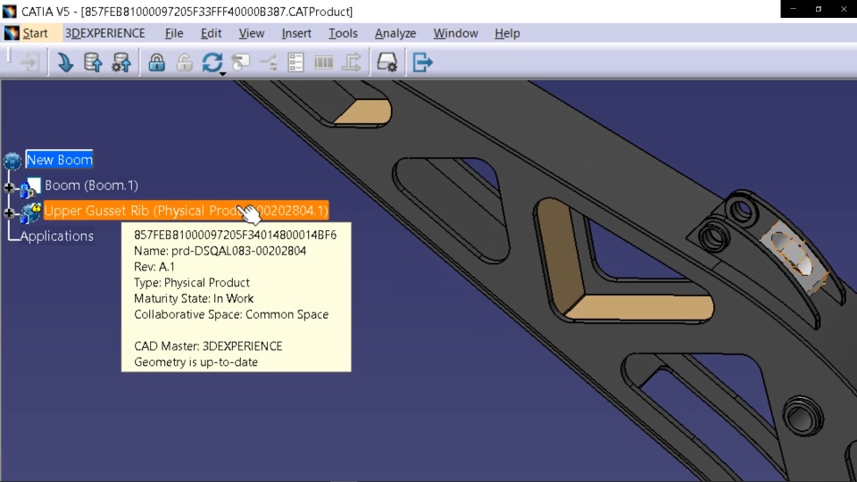Click the toolbar drag handle at left
857x482 pixels.
click(9, 57)
